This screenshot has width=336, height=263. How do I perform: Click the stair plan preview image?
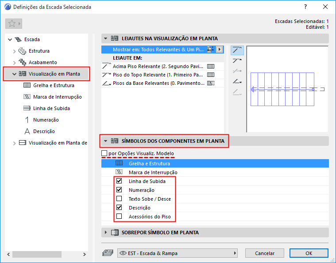point(287,89)
